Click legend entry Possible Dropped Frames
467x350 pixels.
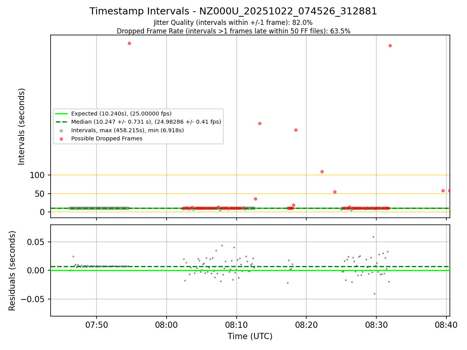click(107, 138)
